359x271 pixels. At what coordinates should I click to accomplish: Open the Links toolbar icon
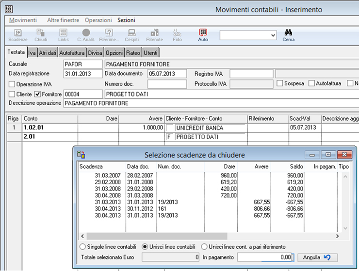click(64, 35)
